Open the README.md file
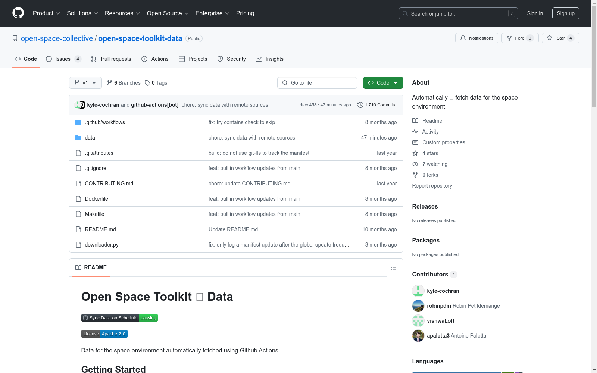The image size is (597, 373). click(x=100, y=229)
